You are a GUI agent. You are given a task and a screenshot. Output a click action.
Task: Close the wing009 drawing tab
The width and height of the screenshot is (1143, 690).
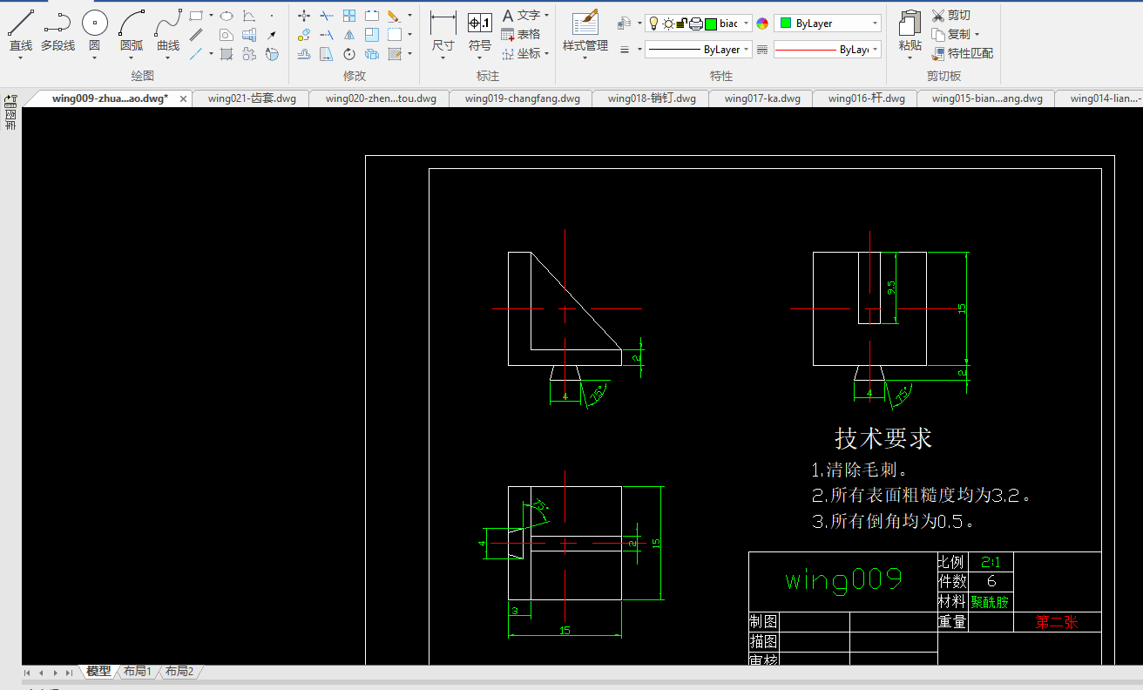183,98
